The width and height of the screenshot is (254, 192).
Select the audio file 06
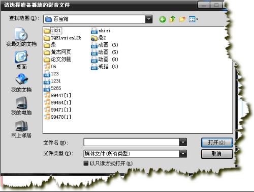pos(50,67)
